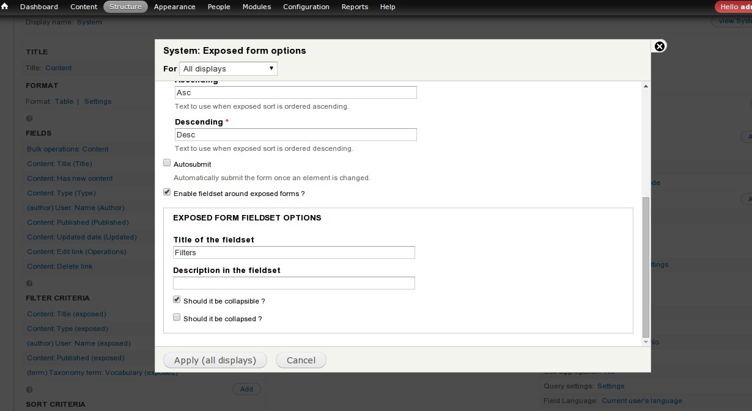The image size is (752, 411).
Task: Enable the Autosubmit checkbox
Action: pyautogui.click(x=167, y=162)
